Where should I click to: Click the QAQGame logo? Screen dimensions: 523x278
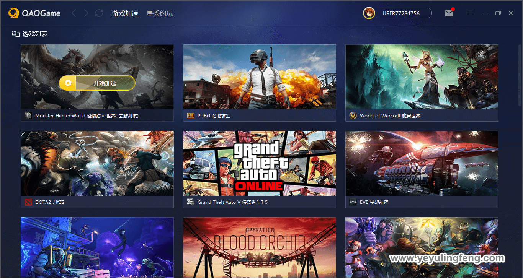(34, 13)
